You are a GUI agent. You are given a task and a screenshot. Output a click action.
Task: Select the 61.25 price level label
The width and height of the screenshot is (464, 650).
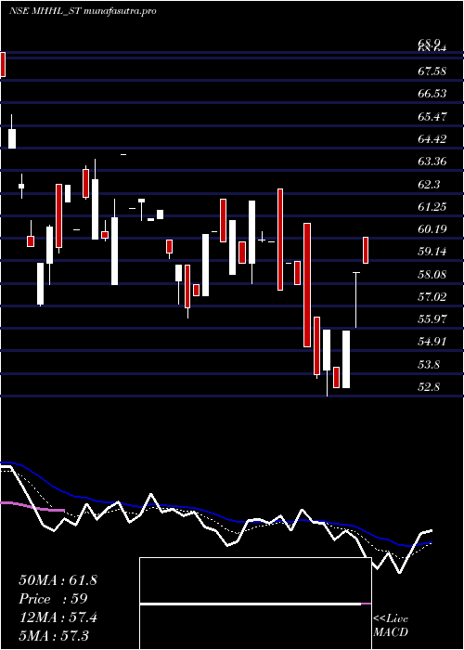[x=432, y=206]
